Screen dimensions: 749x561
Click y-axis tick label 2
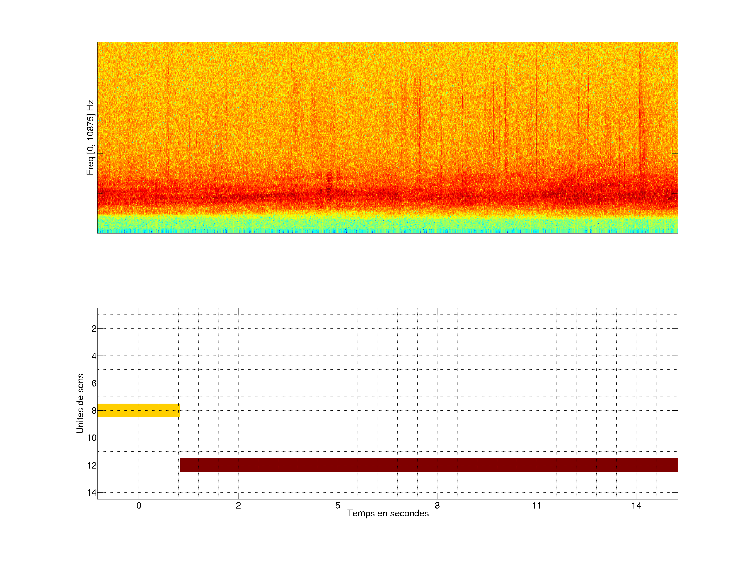(x=94, y=329)
